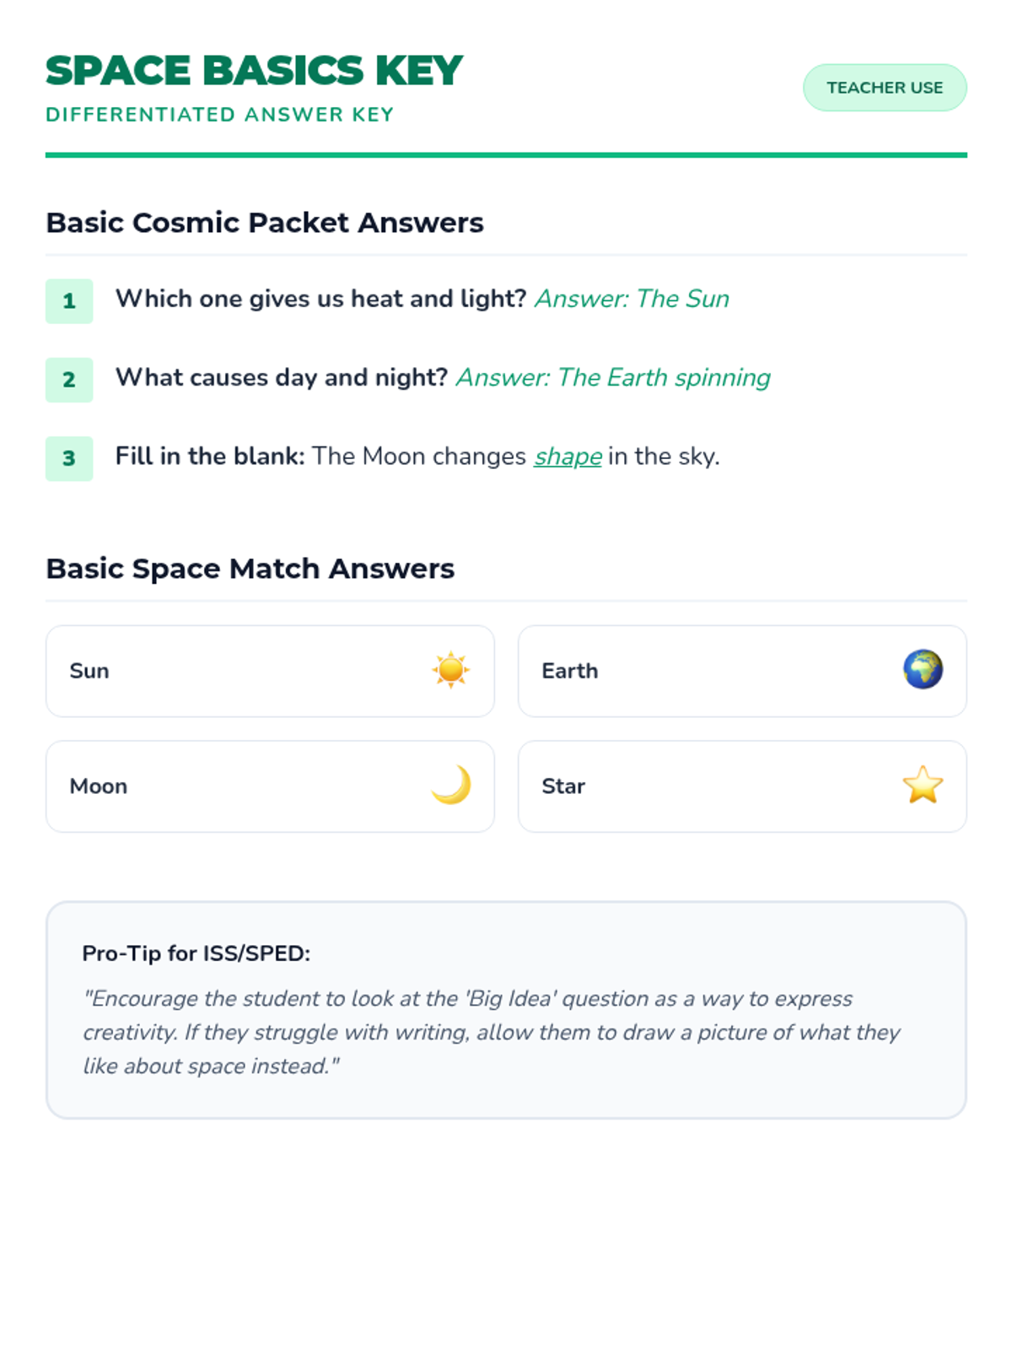Select the Earth match card
Screen dimensions: 1012x1350
[x=742, y=671]
